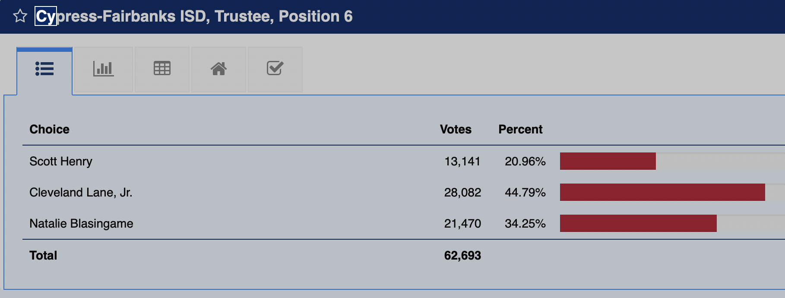
Task: Switch to the table grid view tab
Action: [x=162, y=69]
